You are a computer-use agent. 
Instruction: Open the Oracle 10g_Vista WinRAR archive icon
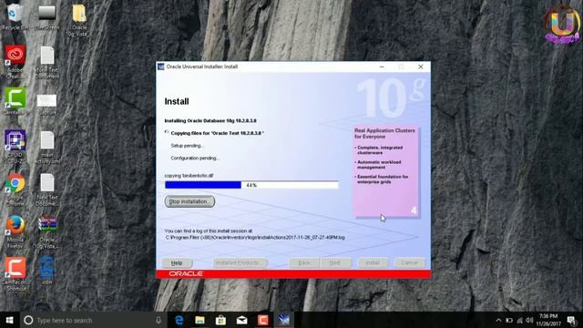(47, 232)
